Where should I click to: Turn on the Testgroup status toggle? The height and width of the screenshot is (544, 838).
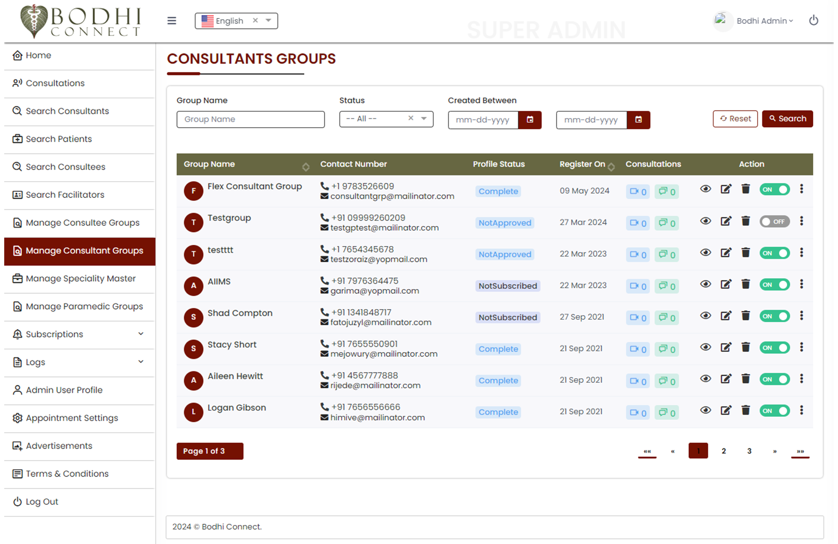pos(774,221)
